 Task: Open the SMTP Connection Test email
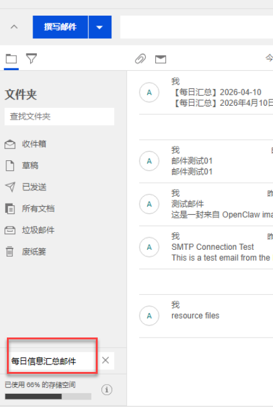tap(206, 247)
